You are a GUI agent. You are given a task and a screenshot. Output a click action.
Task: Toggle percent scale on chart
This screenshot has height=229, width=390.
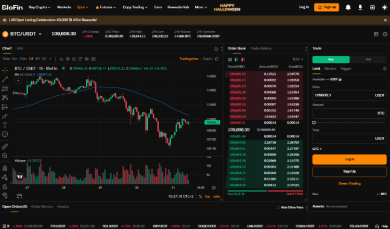click(x=200, y=196)
